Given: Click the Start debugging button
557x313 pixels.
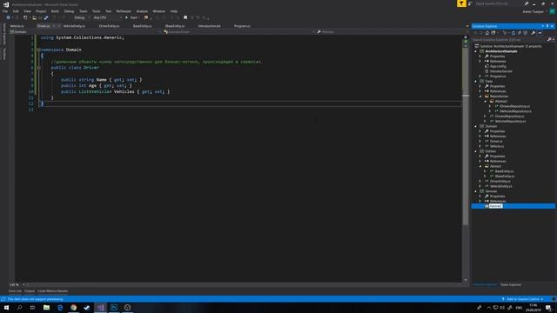Looking at the screenshot, I should click(131, 17).
